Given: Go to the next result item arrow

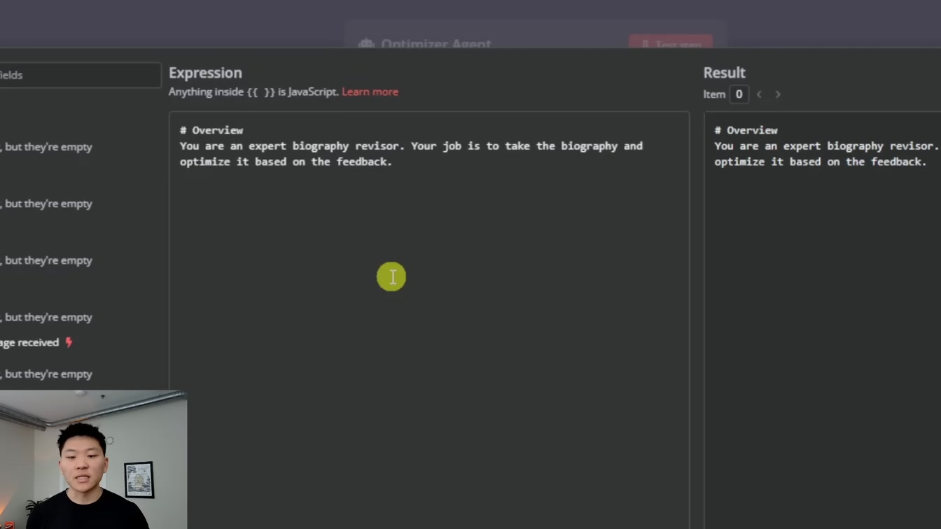Looking at the screenshot, I should [x=777, y=94].
